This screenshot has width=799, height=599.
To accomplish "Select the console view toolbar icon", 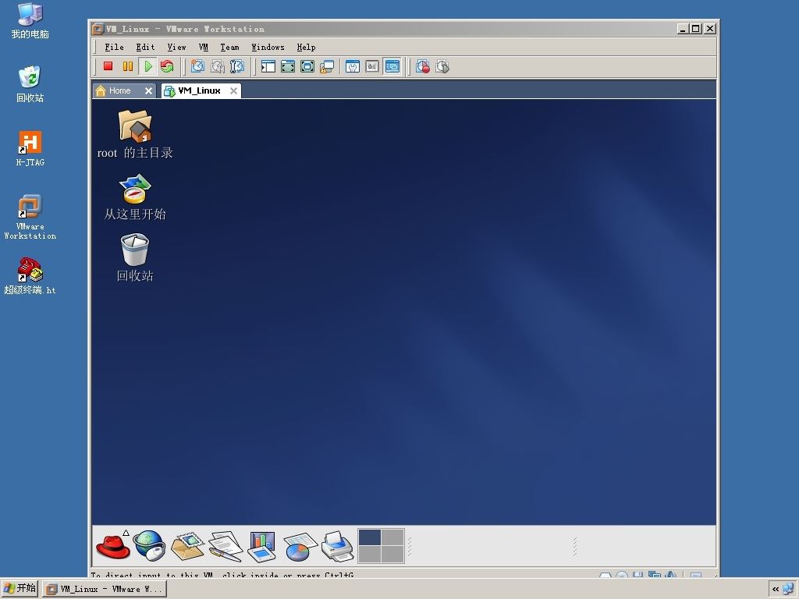I will 392,66.
